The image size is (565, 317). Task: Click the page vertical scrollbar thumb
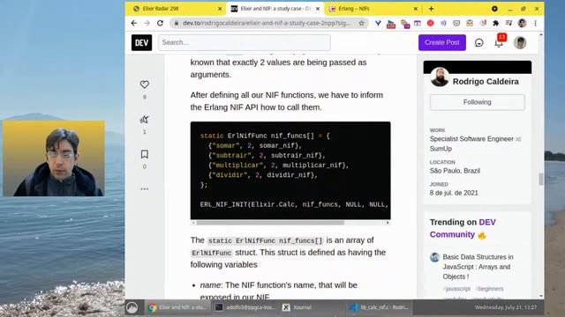[x=541, y=179]
